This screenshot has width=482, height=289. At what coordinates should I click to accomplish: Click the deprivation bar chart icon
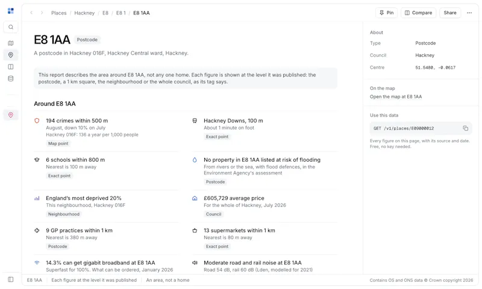37,198
